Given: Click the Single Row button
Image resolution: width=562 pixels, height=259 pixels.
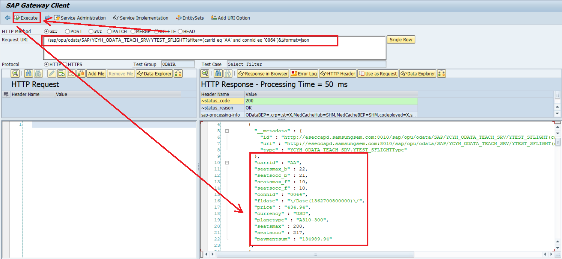Looking at the screenshot, I should 401,40.
